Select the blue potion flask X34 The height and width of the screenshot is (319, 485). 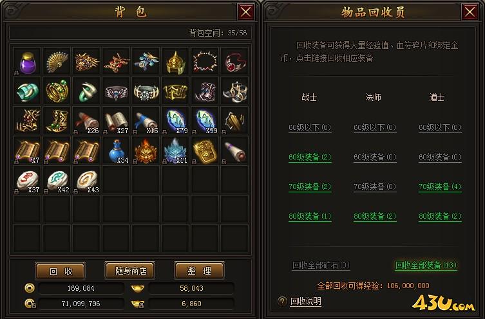117,150
